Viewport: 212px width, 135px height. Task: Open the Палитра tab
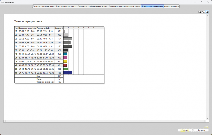pos(36,6)
